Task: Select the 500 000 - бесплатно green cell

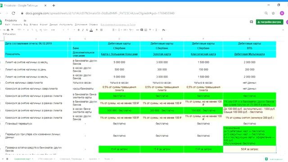Action: tap(119, 111)
